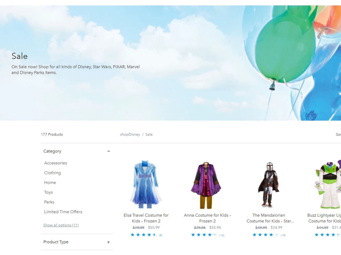Screen dimensions: 341x255
Task: Click Show all options (11) link
Action: 61,225
